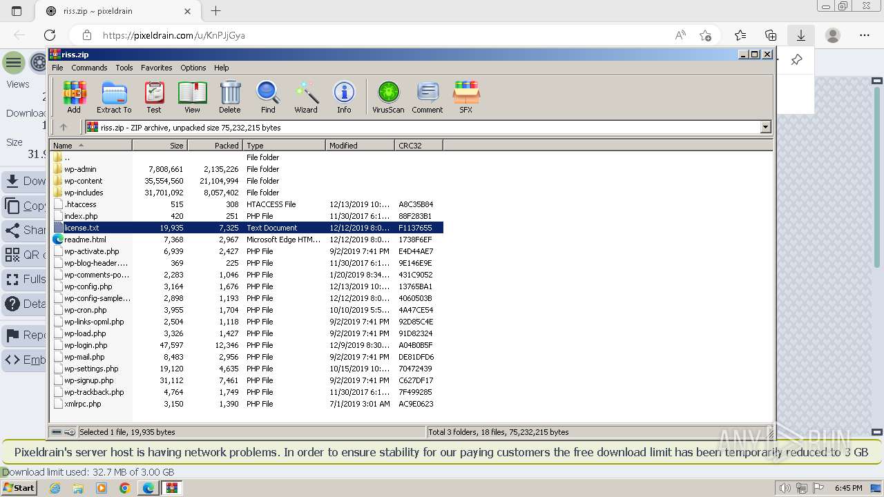
Task: Open the Options menu
Action: (193, 68)
